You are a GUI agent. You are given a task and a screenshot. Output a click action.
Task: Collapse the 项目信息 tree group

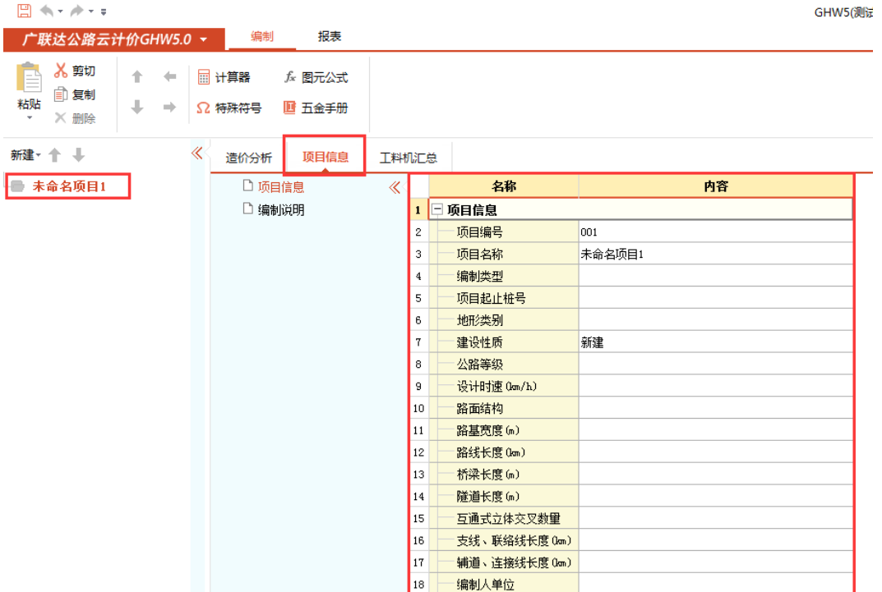coord(437,210)
